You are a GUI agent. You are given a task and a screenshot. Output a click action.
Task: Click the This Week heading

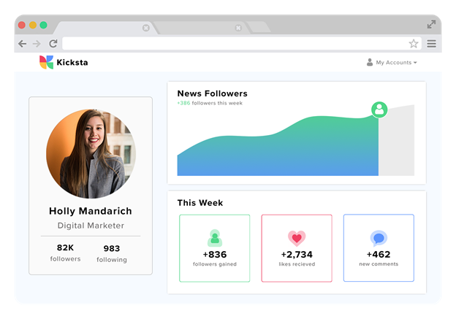tap(200, 203)
